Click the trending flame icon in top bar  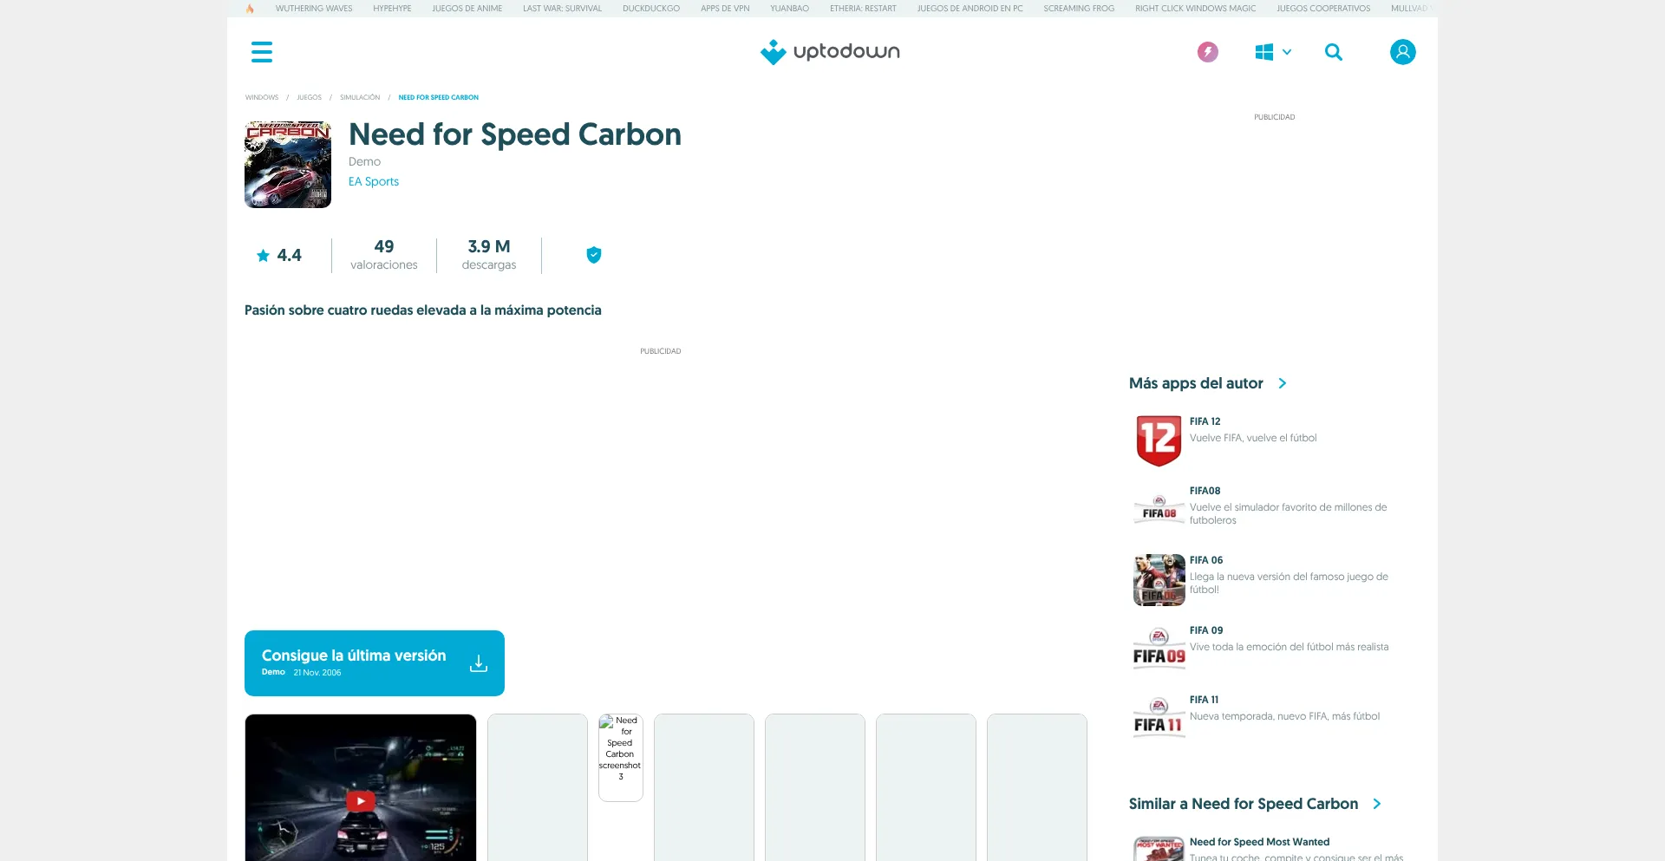pos(250,9)
